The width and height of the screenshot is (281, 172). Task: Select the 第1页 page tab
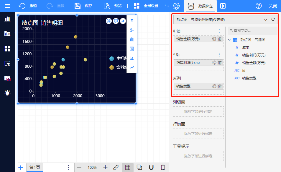(x=35, y=168)
